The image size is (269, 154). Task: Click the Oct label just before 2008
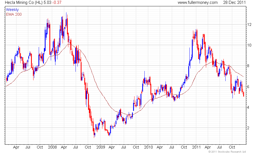click(40, 147)
